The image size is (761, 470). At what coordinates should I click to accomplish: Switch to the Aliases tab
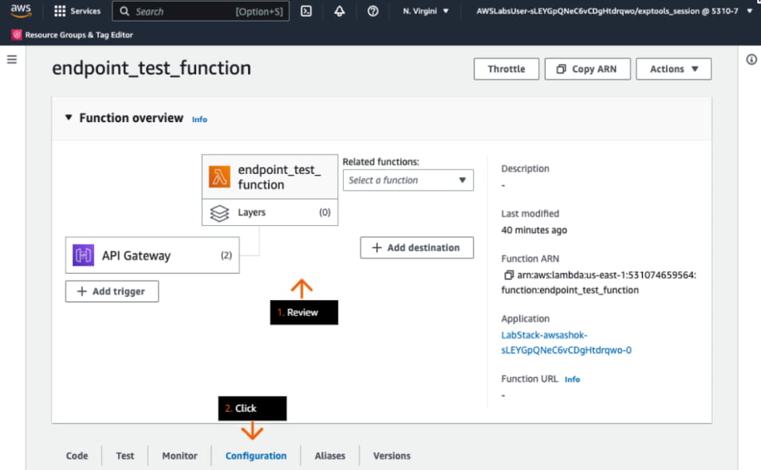coord(330,456)
